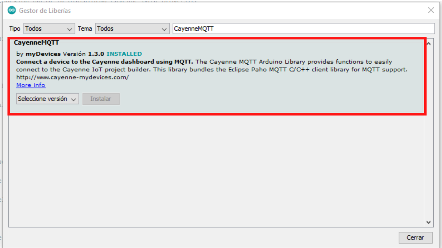Click the Arduino logo in title bar

pos(12,11)
